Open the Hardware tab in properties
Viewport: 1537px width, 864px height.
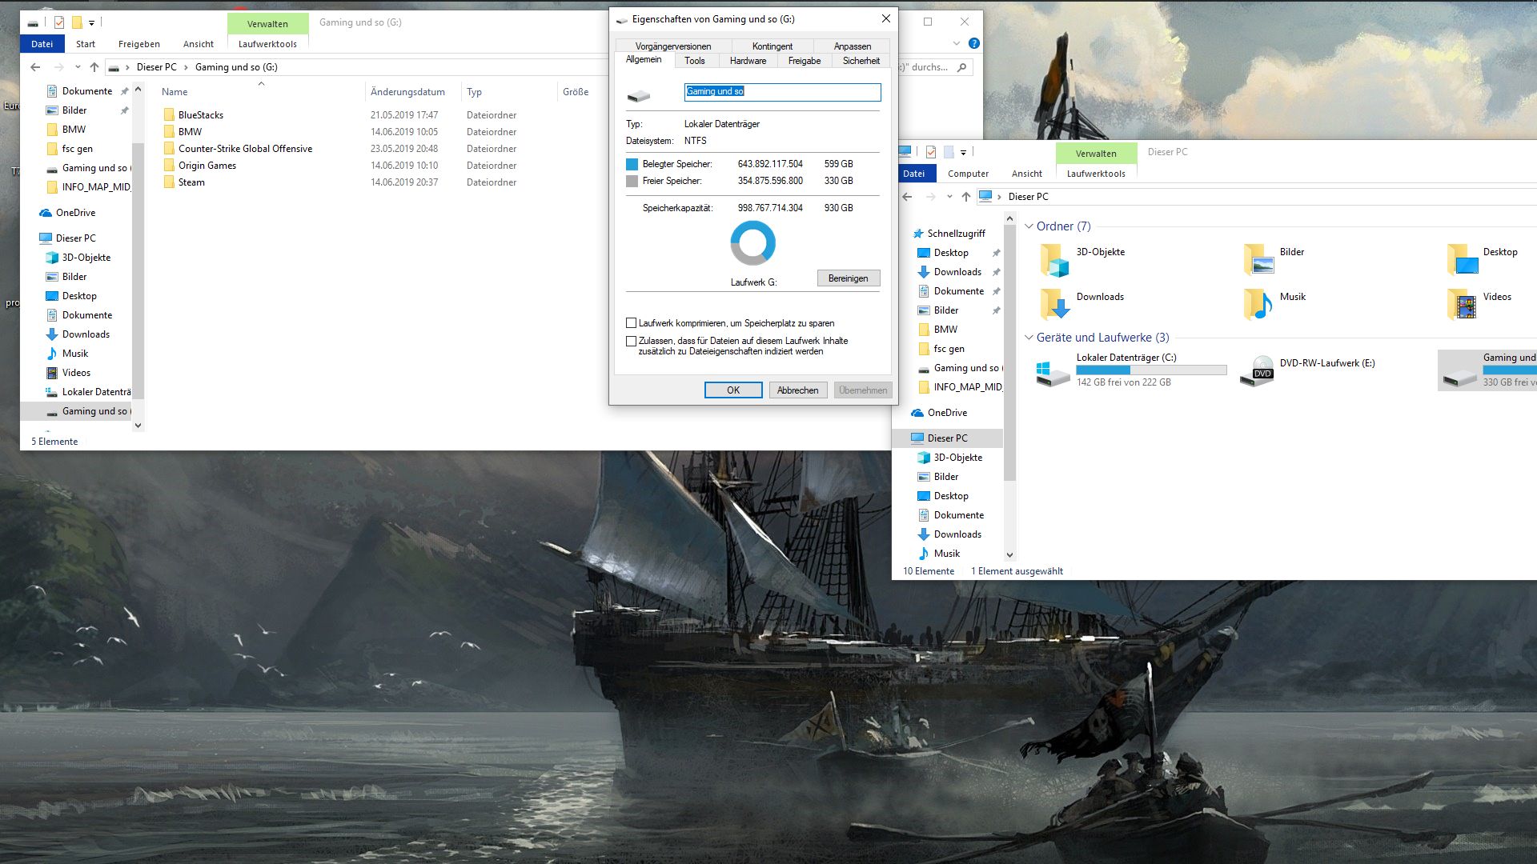click(x=748, y=61)
